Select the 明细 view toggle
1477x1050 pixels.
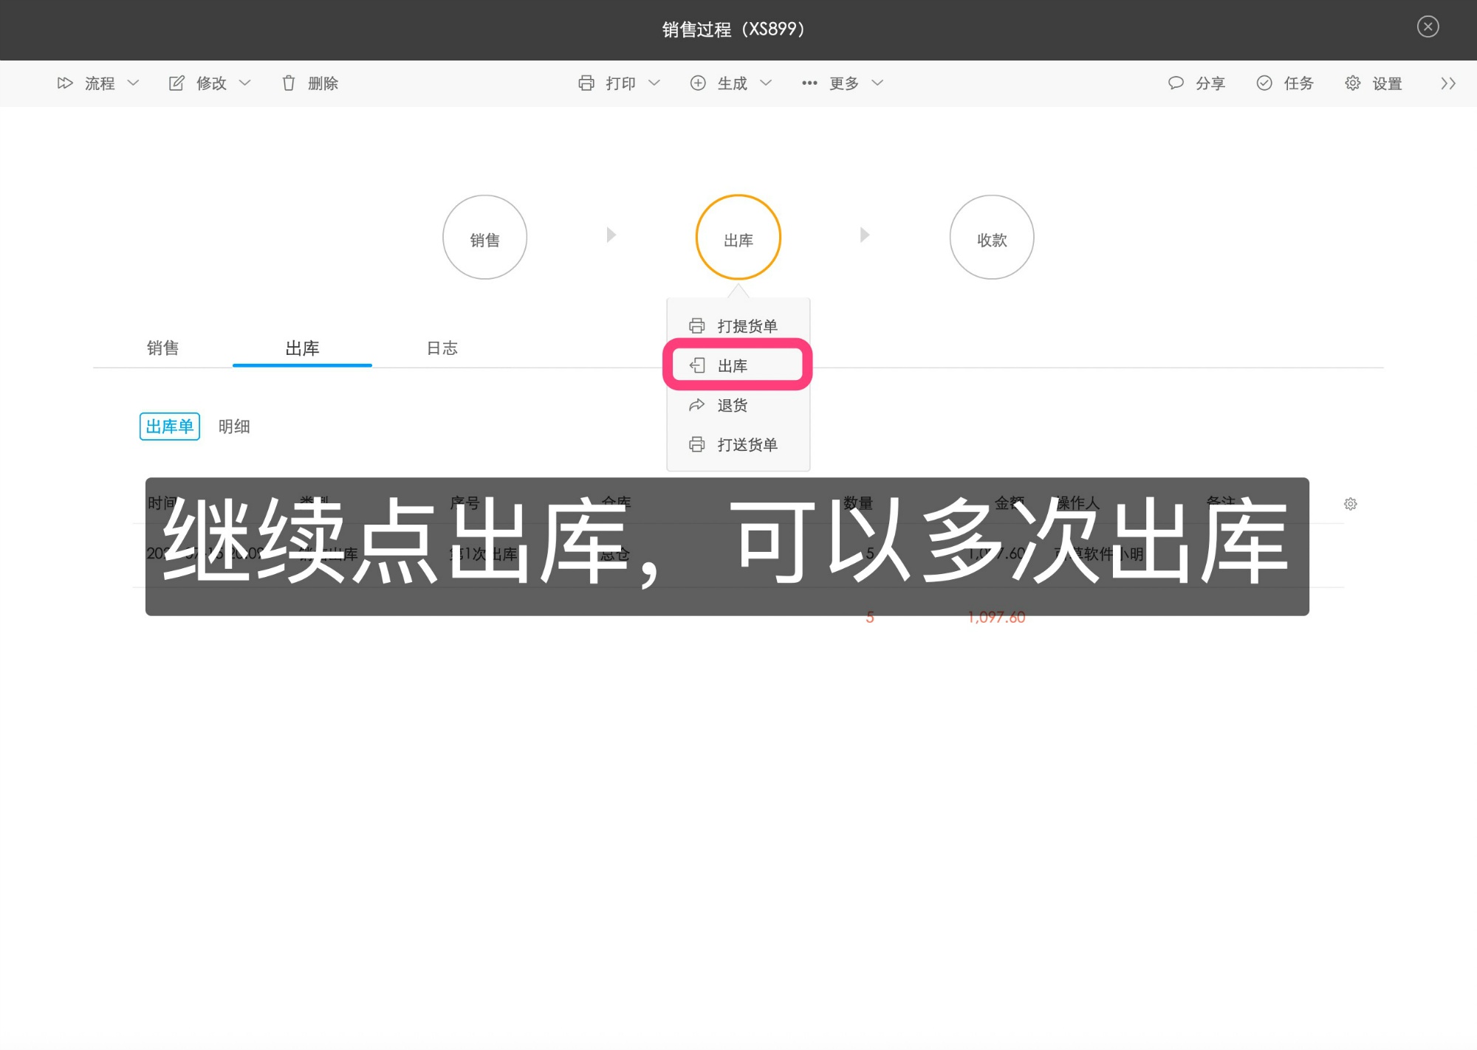point(234,426)
